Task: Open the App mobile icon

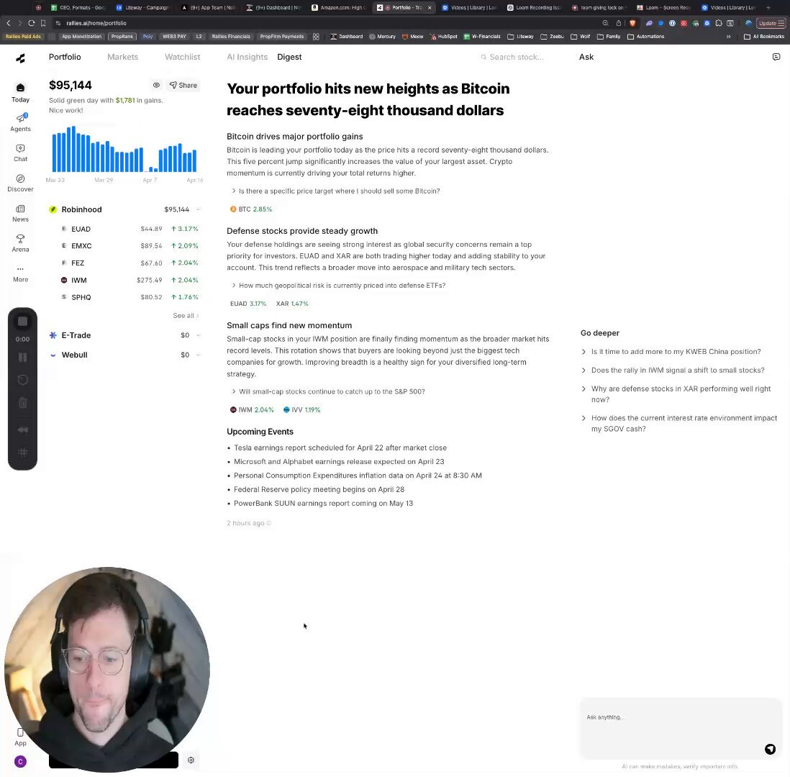Action: coord(20,737)
